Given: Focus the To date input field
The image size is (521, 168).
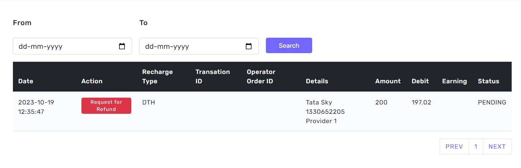Looking at the screenshot, I should click(x=191, y=46).
